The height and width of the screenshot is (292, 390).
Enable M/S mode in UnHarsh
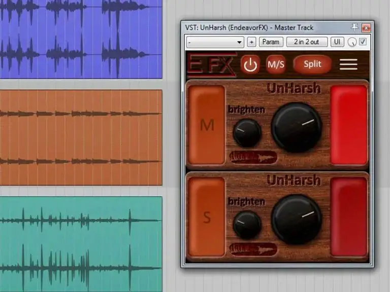coord(276,64)
